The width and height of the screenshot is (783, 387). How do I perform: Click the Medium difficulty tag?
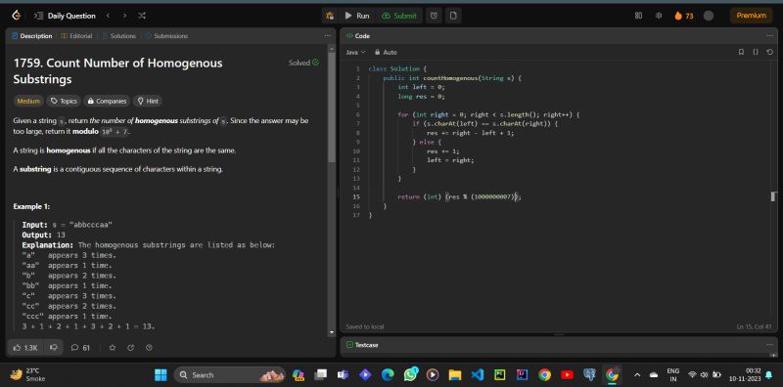coord(28,102)
